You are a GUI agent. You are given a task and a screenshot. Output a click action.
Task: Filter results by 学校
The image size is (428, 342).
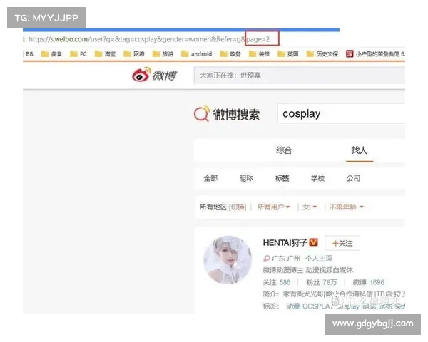tap(317, 178)
